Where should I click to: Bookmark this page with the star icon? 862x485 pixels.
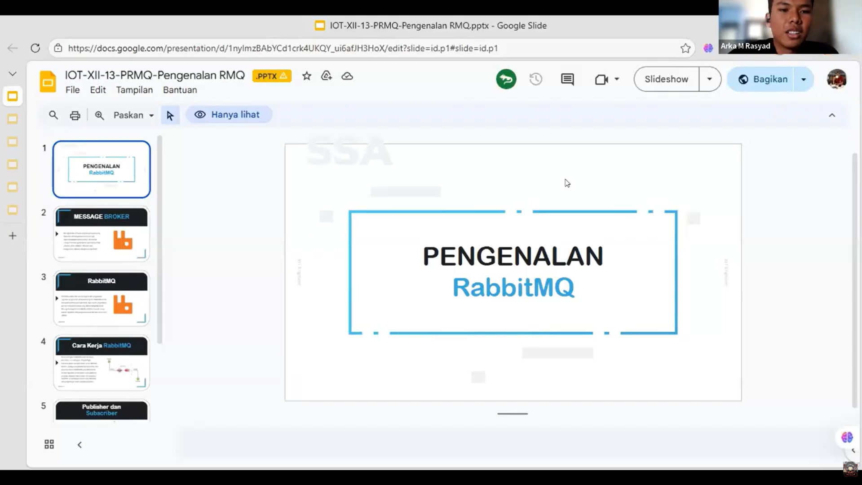[685, 49]
